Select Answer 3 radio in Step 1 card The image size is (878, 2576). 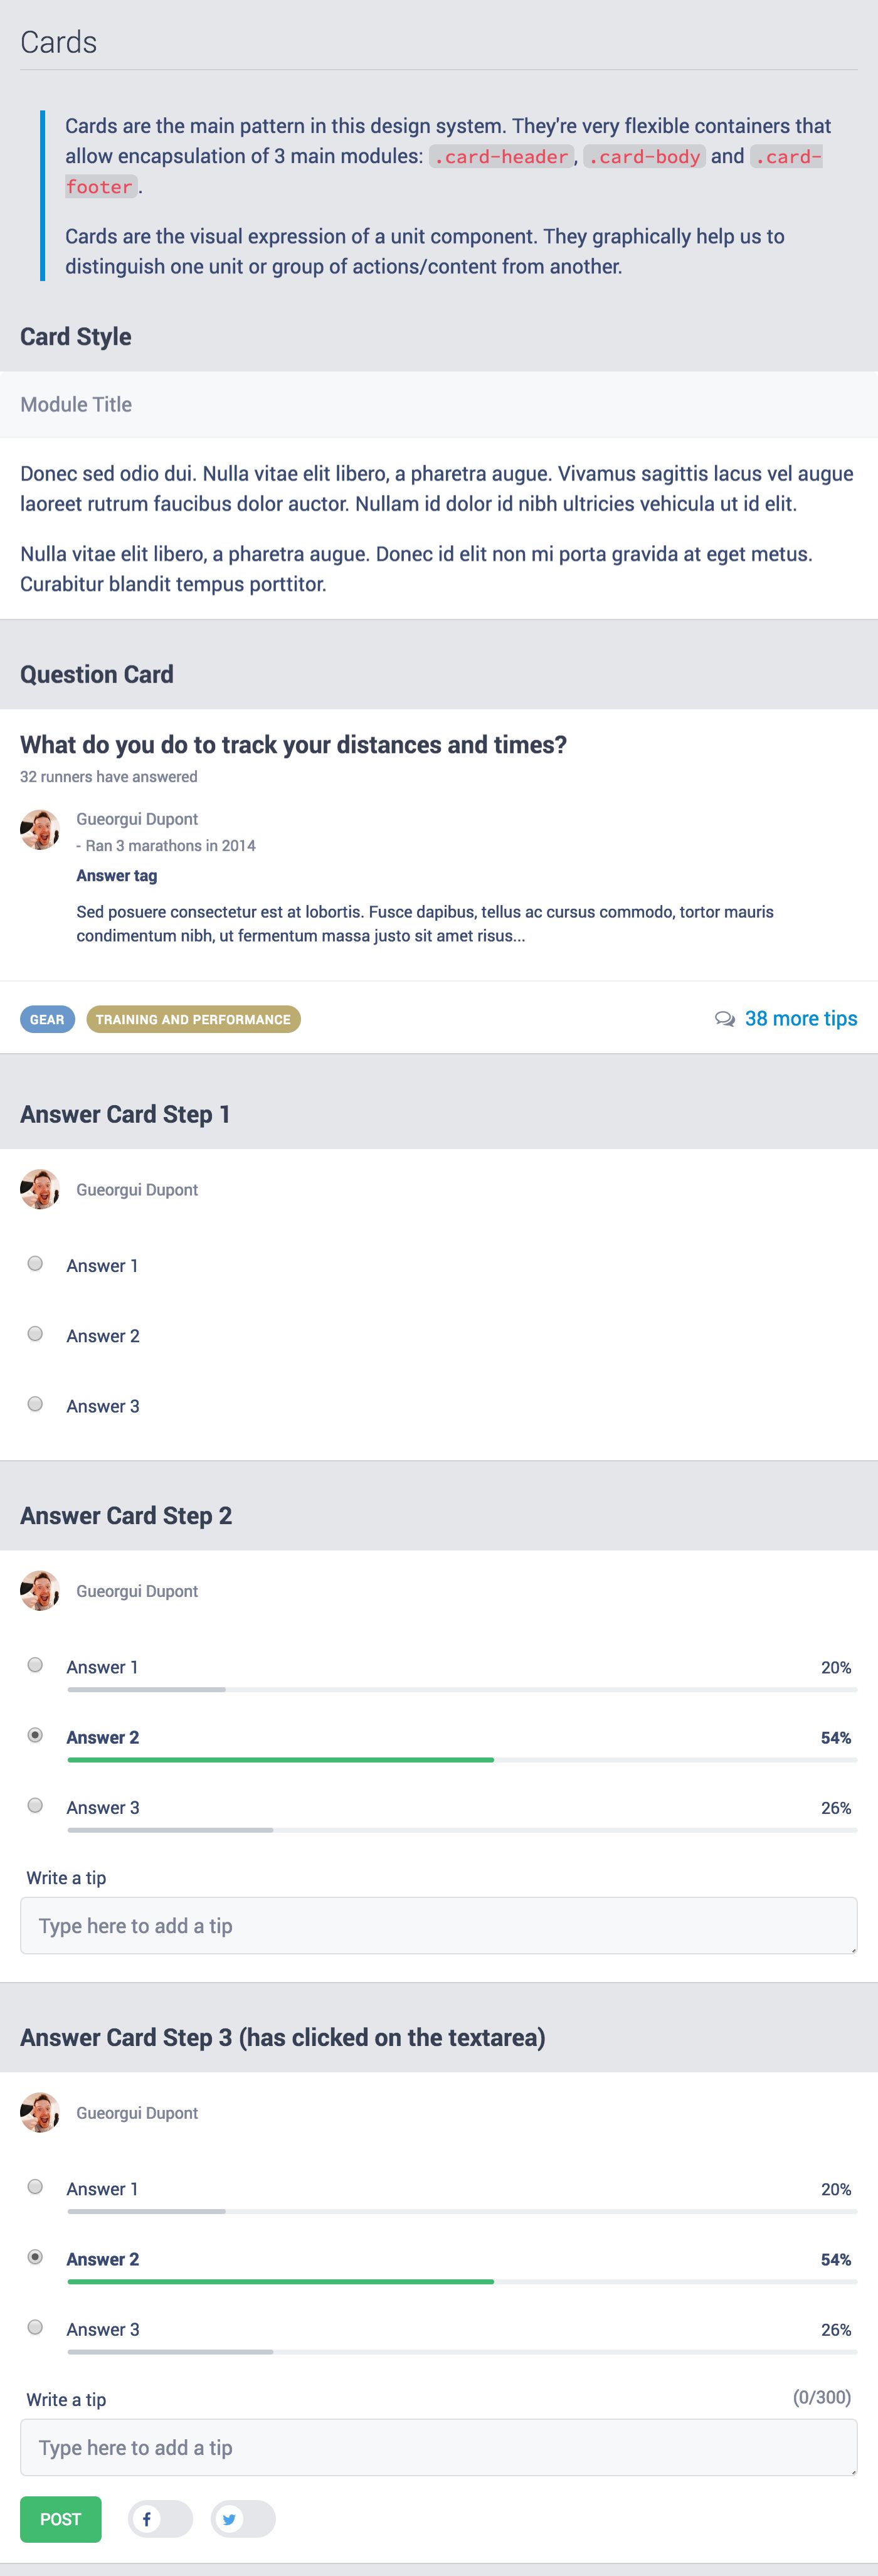35,1404
